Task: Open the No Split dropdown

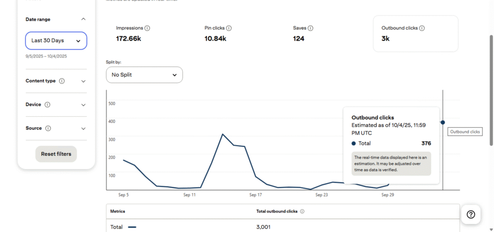Action: click(144, 75)
